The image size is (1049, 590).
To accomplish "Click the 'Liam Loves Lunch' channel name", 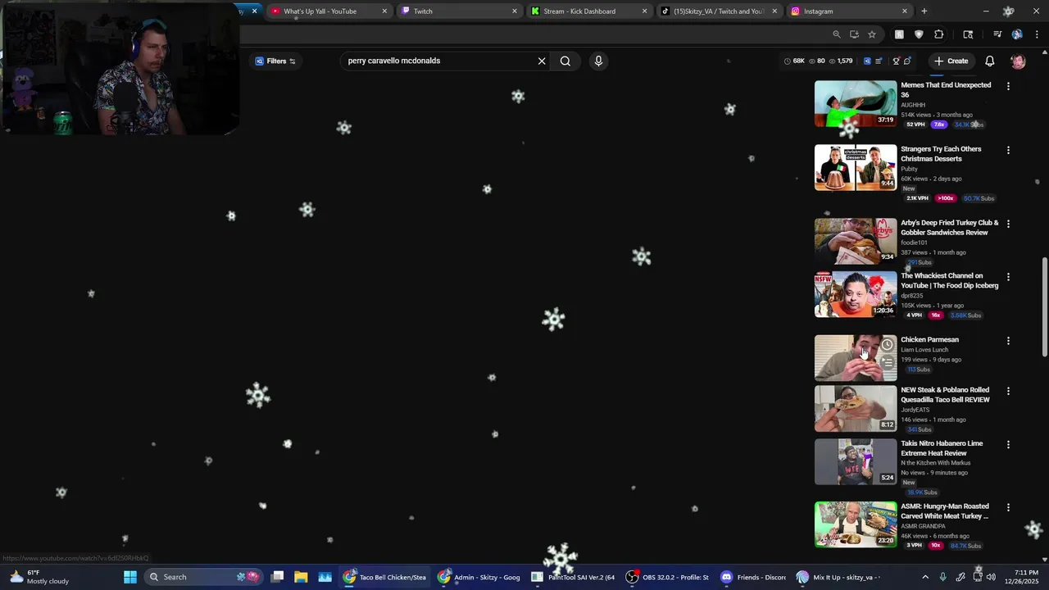I will click(x=924, y=350).
